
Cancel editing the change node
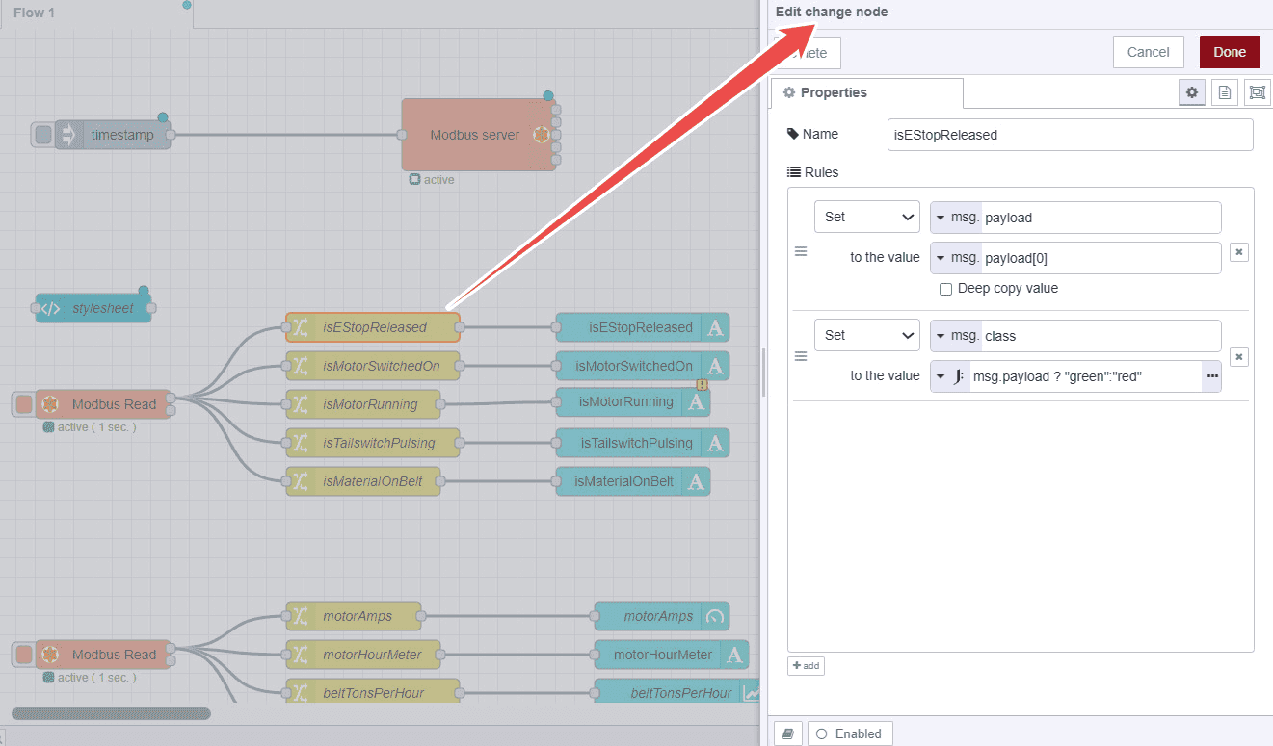[1148, 51]
